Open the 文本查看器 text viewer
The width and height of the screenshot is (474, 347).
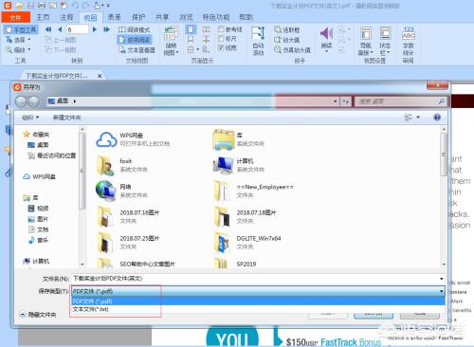tap(137, 50)
